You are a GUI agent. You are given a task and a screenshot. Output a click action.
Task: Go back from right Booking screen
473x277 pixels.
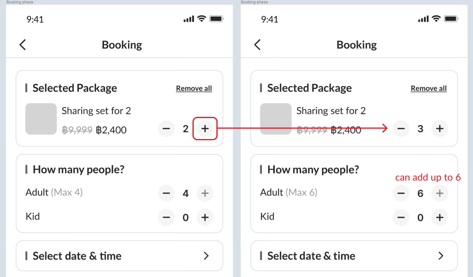point(257,45)
